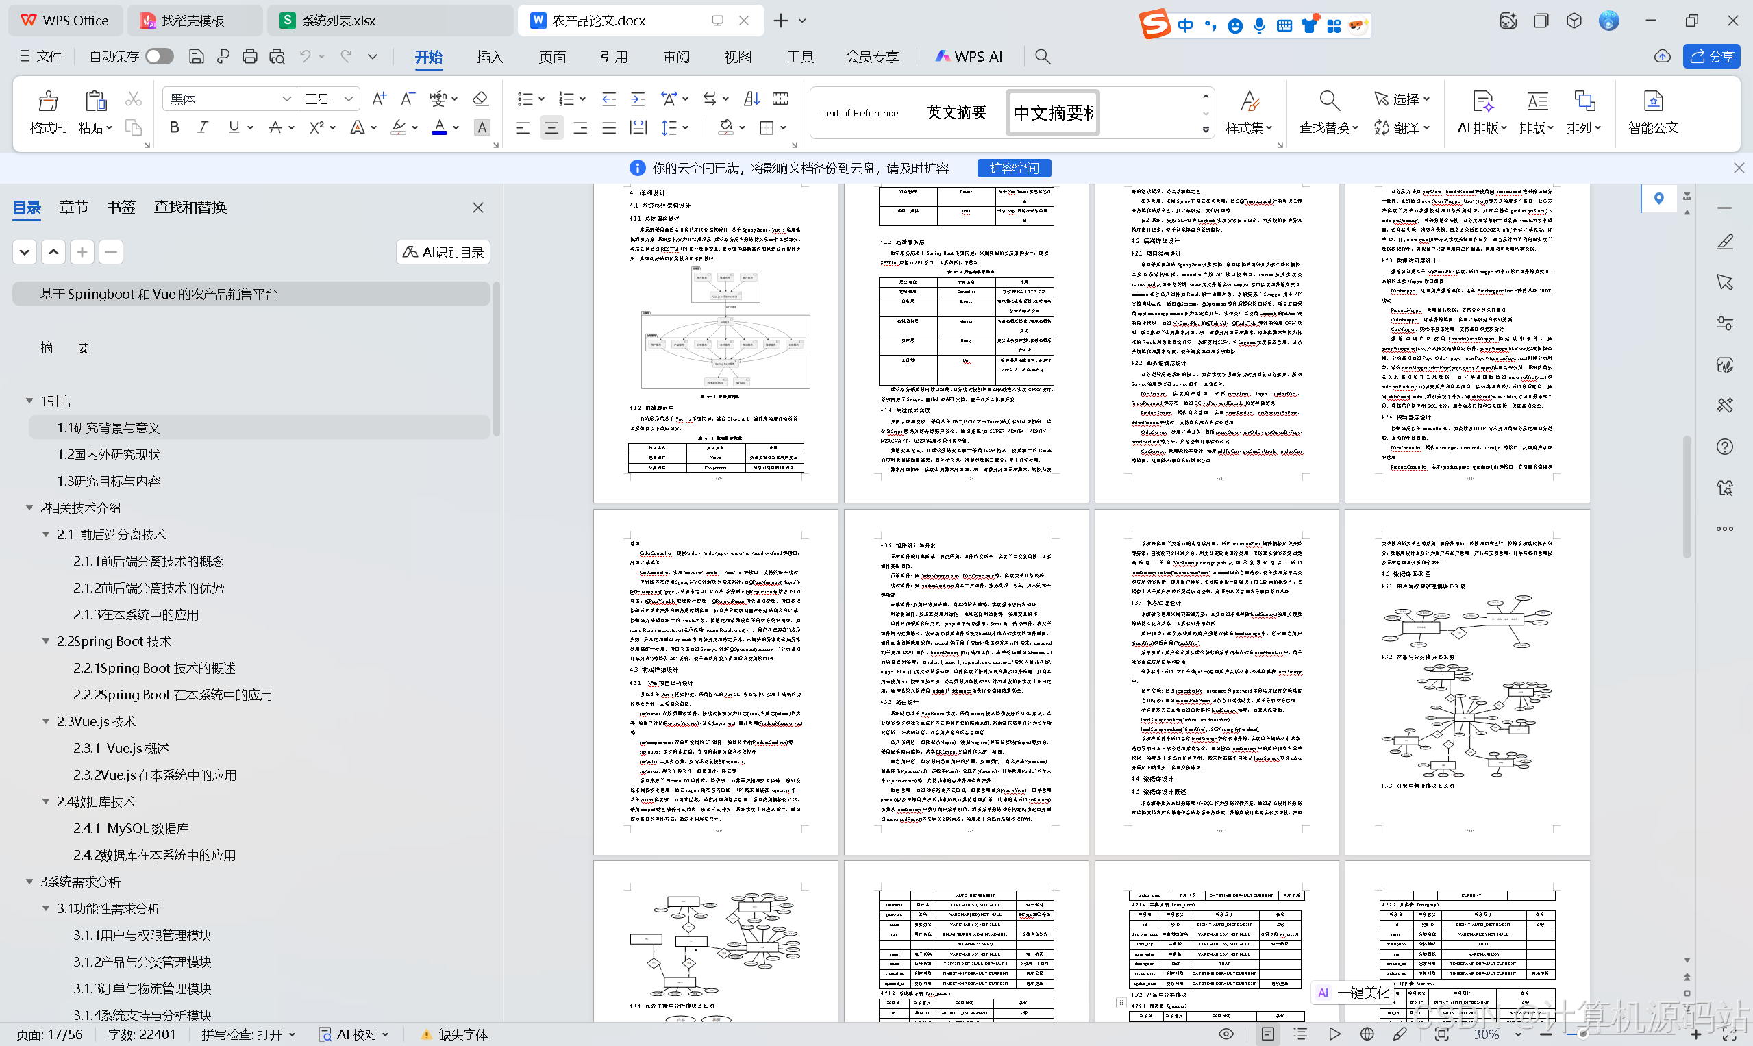Image resolution: width=1753 pixels, height=1046 pixels.
Task: Open the font size dropdown
Action: coord(348,99)
